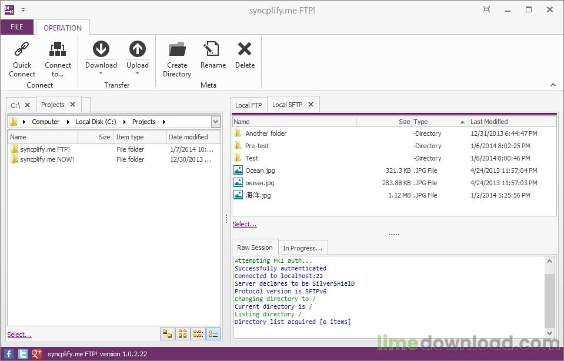This screenshot has height=361, width=564.
Task: Click Select... link in the local pane
Action: tap(18, 334)
